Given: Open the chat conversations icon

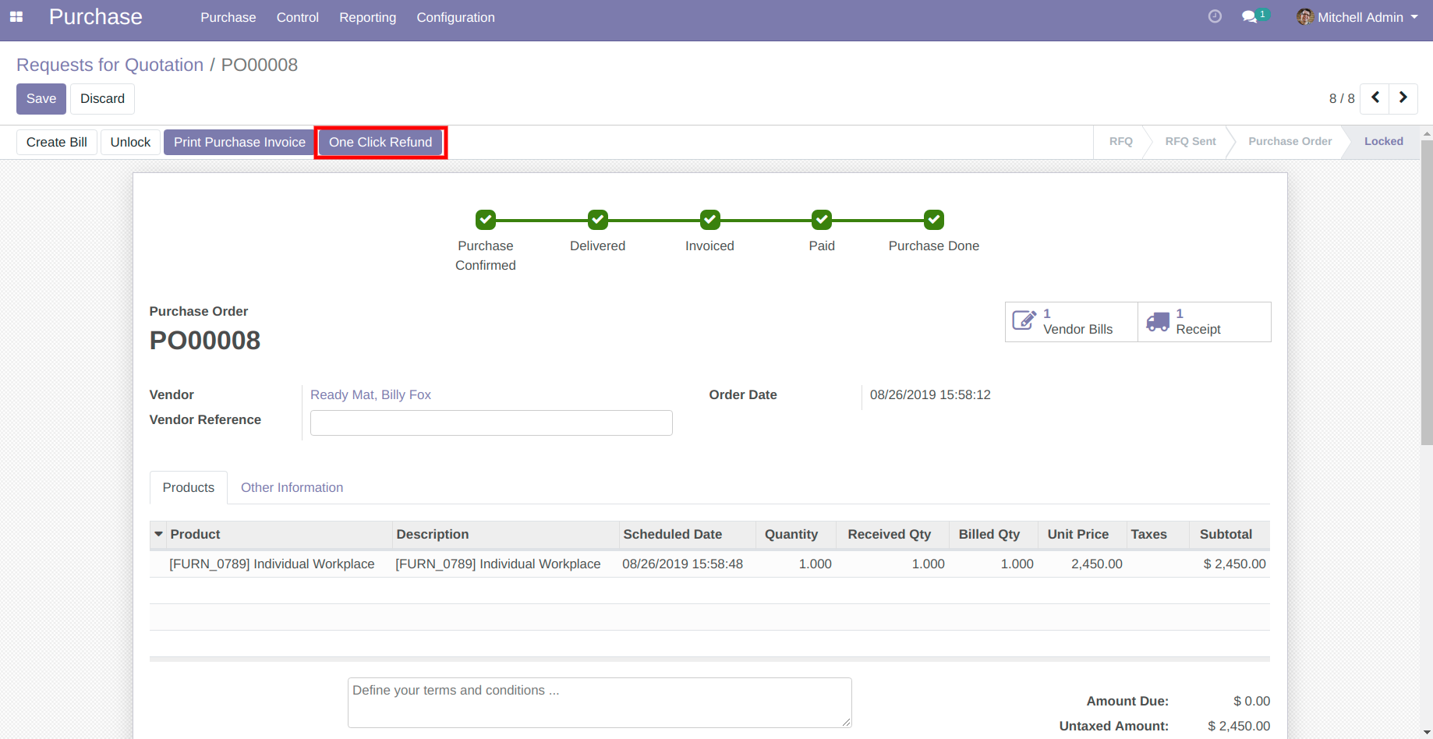Looking at the screenshot, I should coord(1250,17).
